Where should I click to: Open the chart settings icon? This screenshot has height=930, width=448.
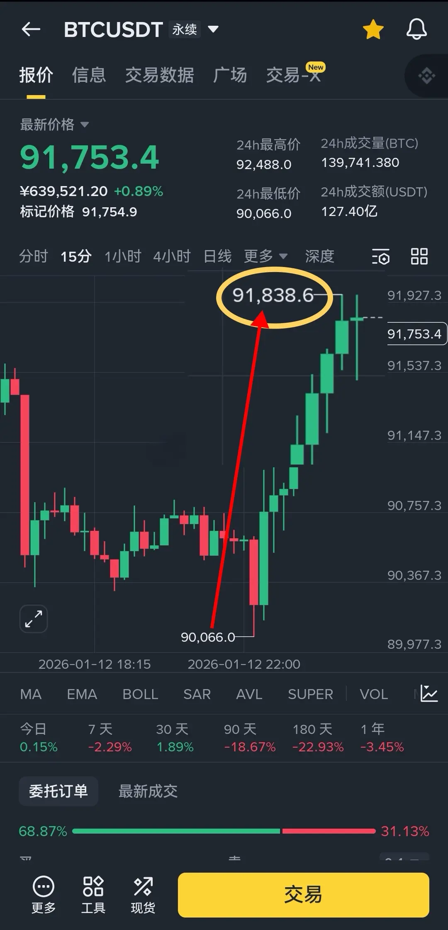click(380, 256)
